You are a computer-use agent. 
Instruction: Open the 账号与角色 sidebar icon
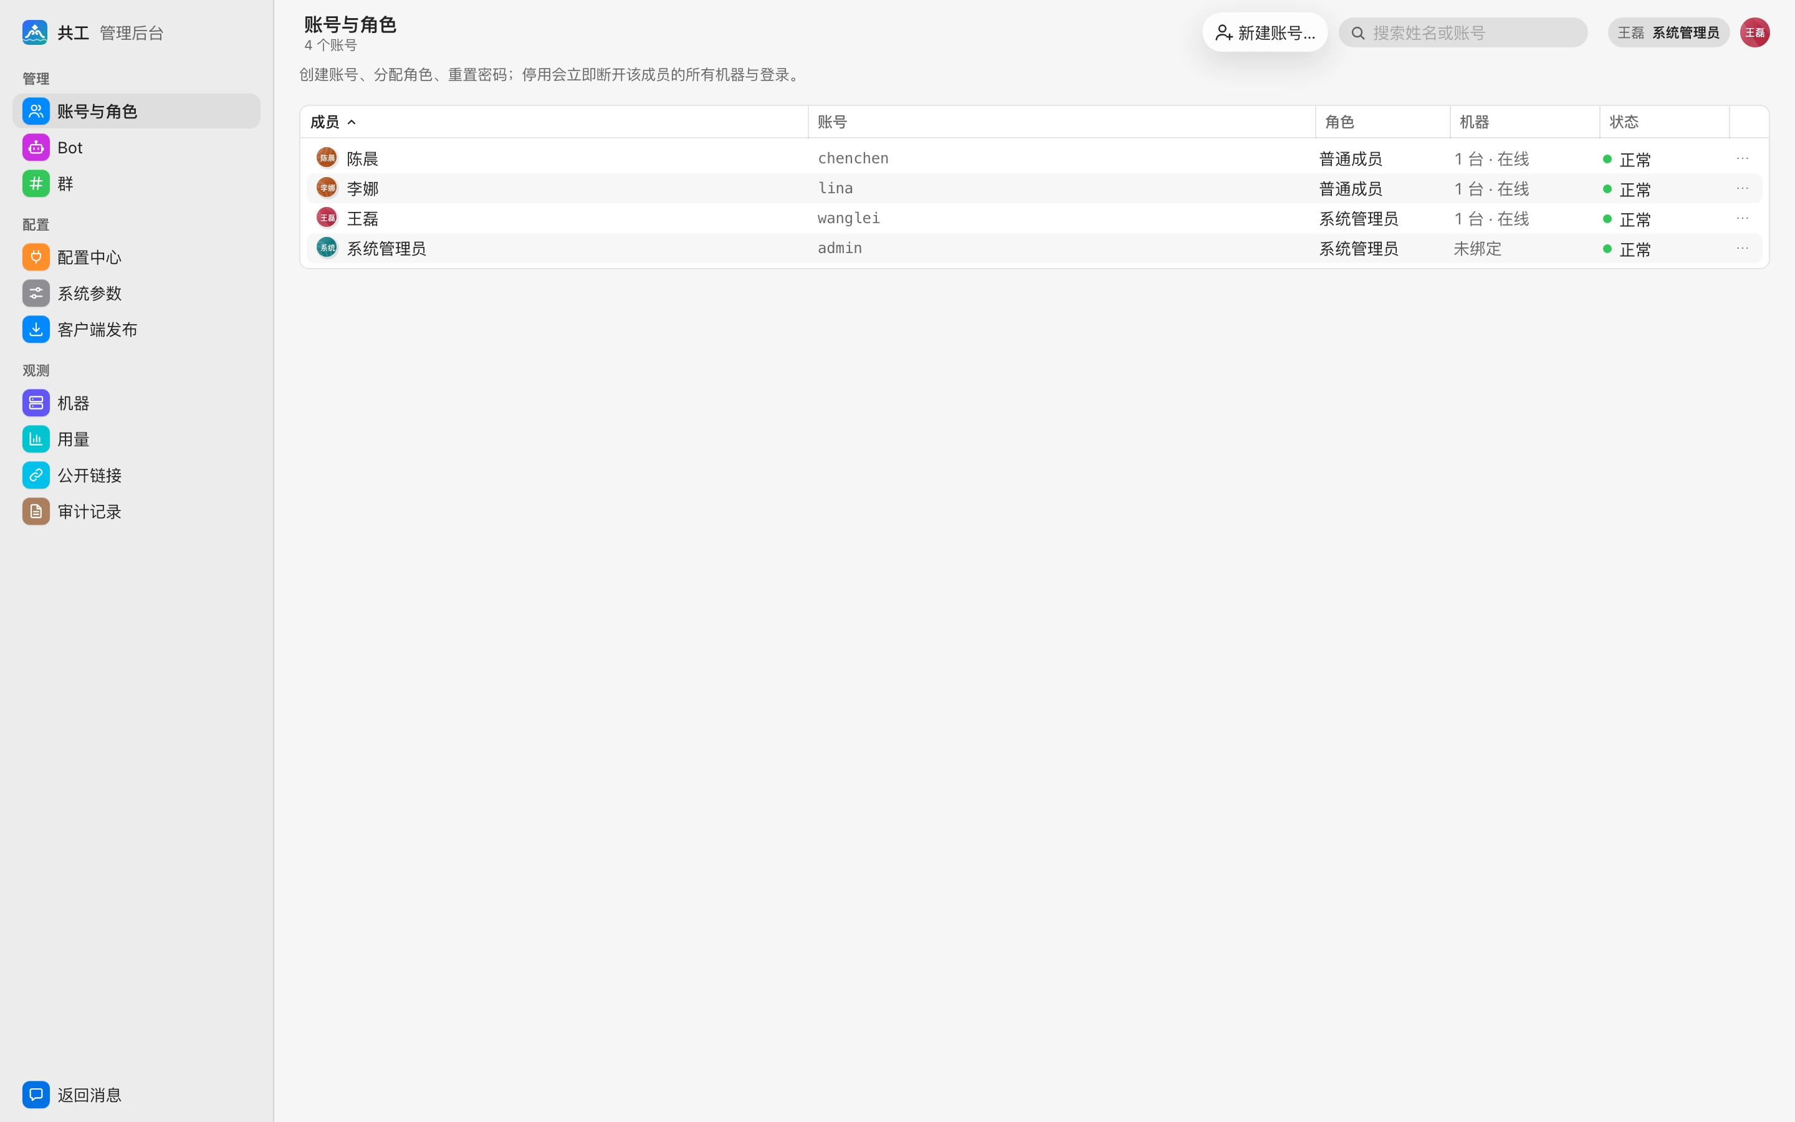pyautogui.click(x=36, y=112)
